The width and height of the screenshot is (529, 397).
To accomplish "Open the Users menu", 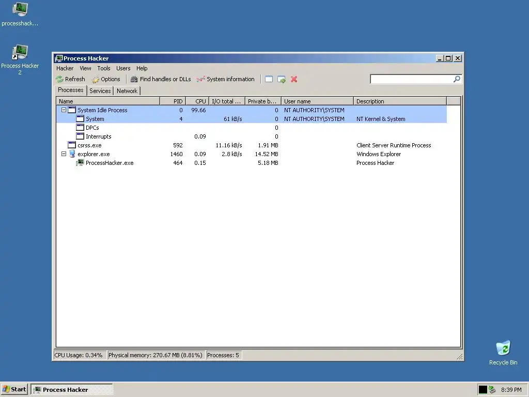I will click(x=123, y=68).
